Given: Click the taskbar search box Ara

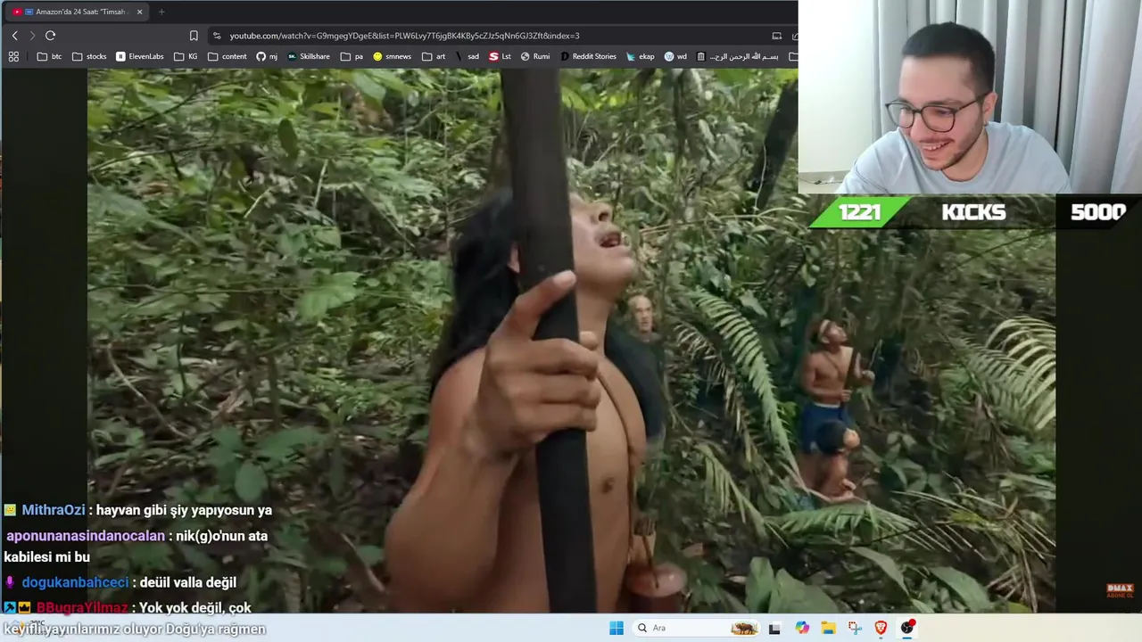Looking at the screenshot, I should [698, 628].
